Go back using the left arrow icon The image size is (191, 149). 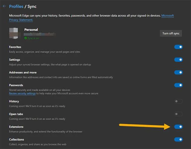coord(4,6)
